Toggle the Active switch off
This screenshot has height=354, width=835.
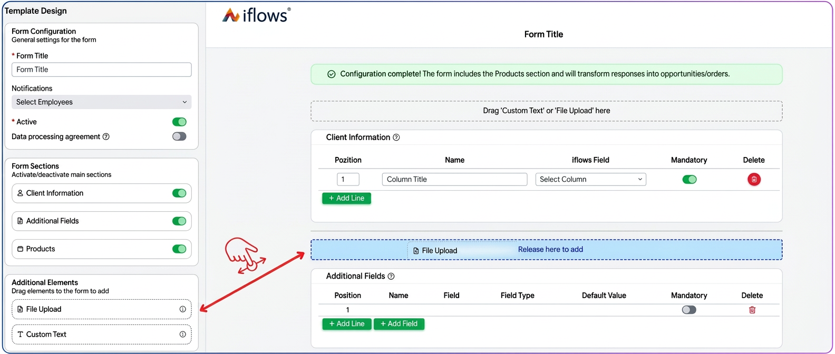179,122
